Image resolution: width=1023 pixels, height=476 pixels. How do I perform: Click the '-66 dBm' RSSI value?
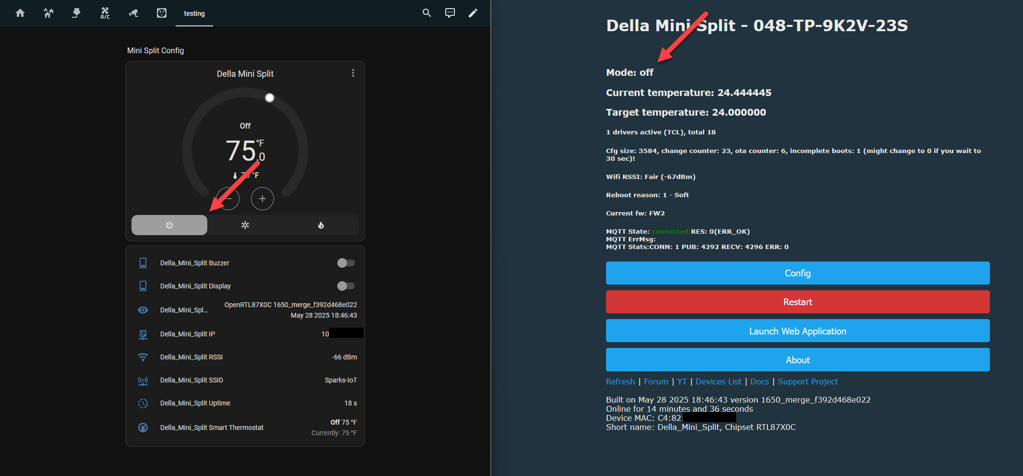coord(344,357)
